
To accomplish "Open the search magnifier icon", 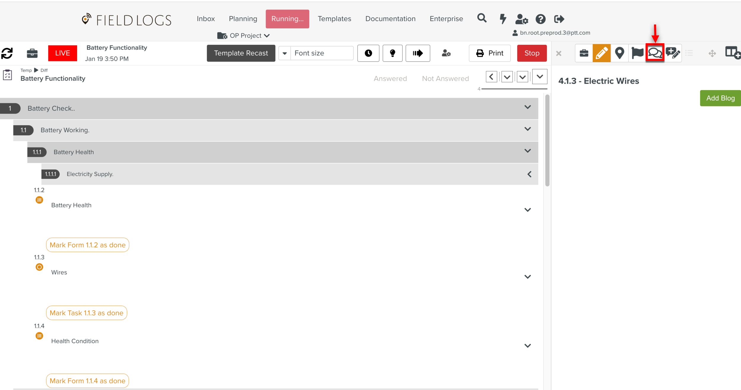I will (482, 18).
